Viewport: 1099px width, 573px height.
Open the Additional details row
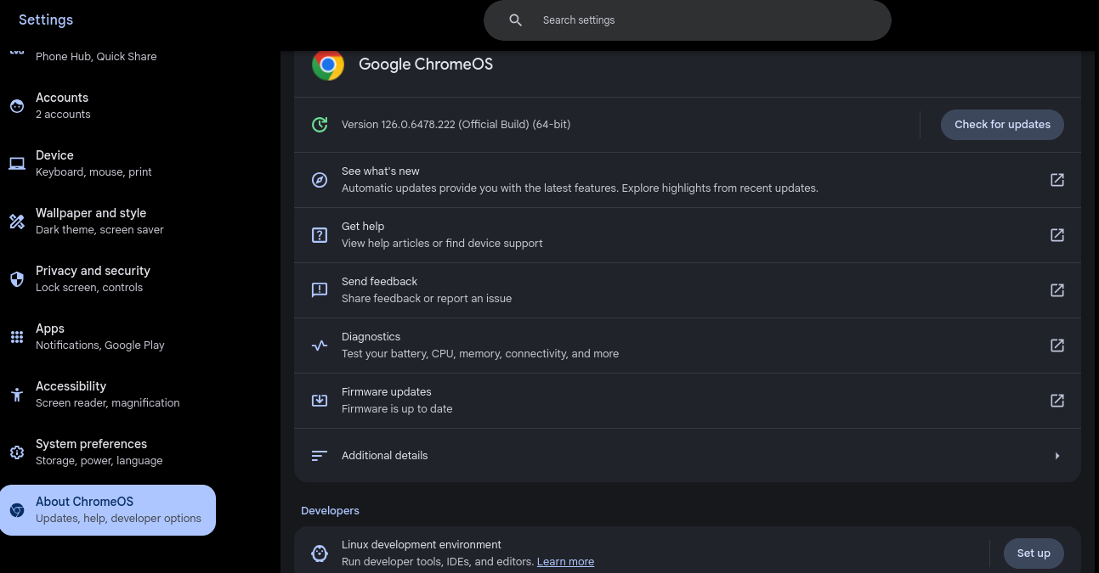click(x=595, y=456)
